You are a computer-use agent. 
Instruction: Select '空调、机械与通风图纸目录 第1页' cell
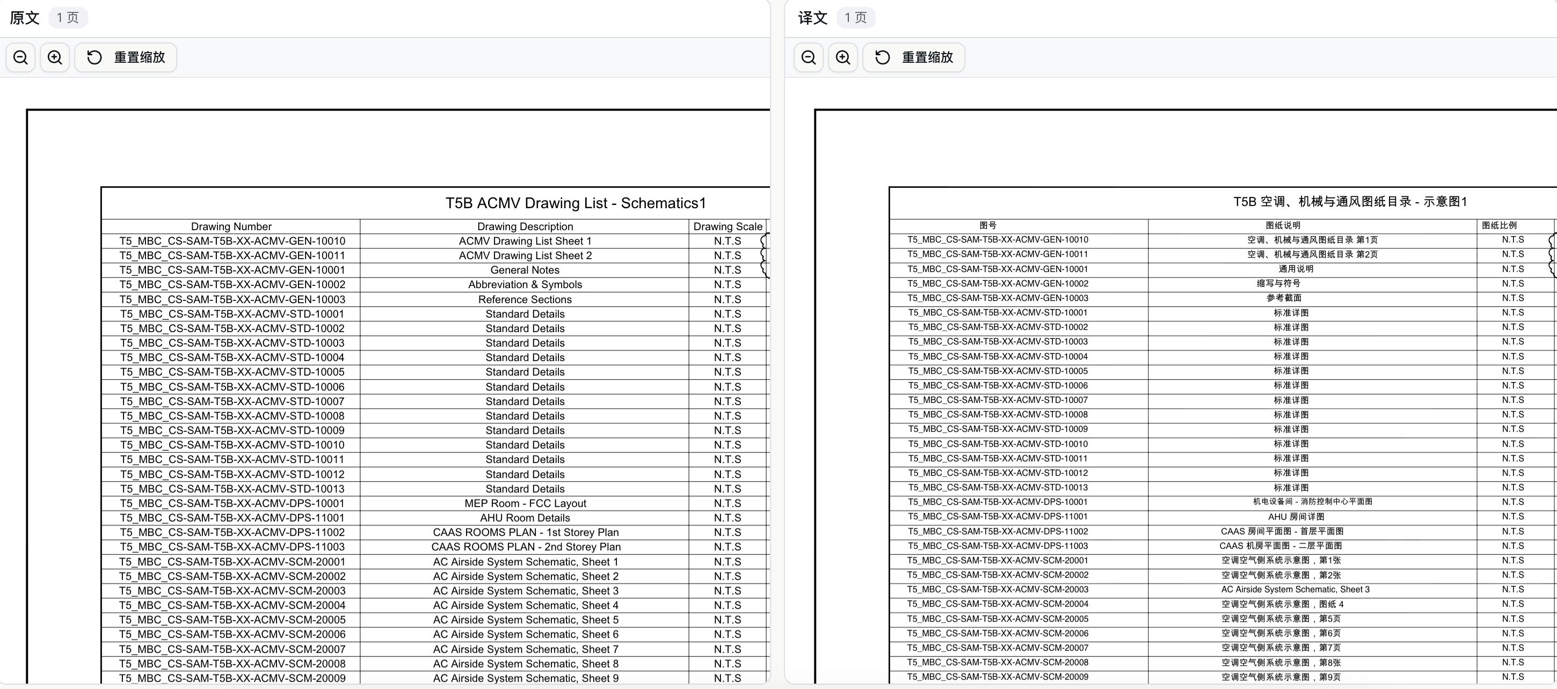click(1312, 240)
